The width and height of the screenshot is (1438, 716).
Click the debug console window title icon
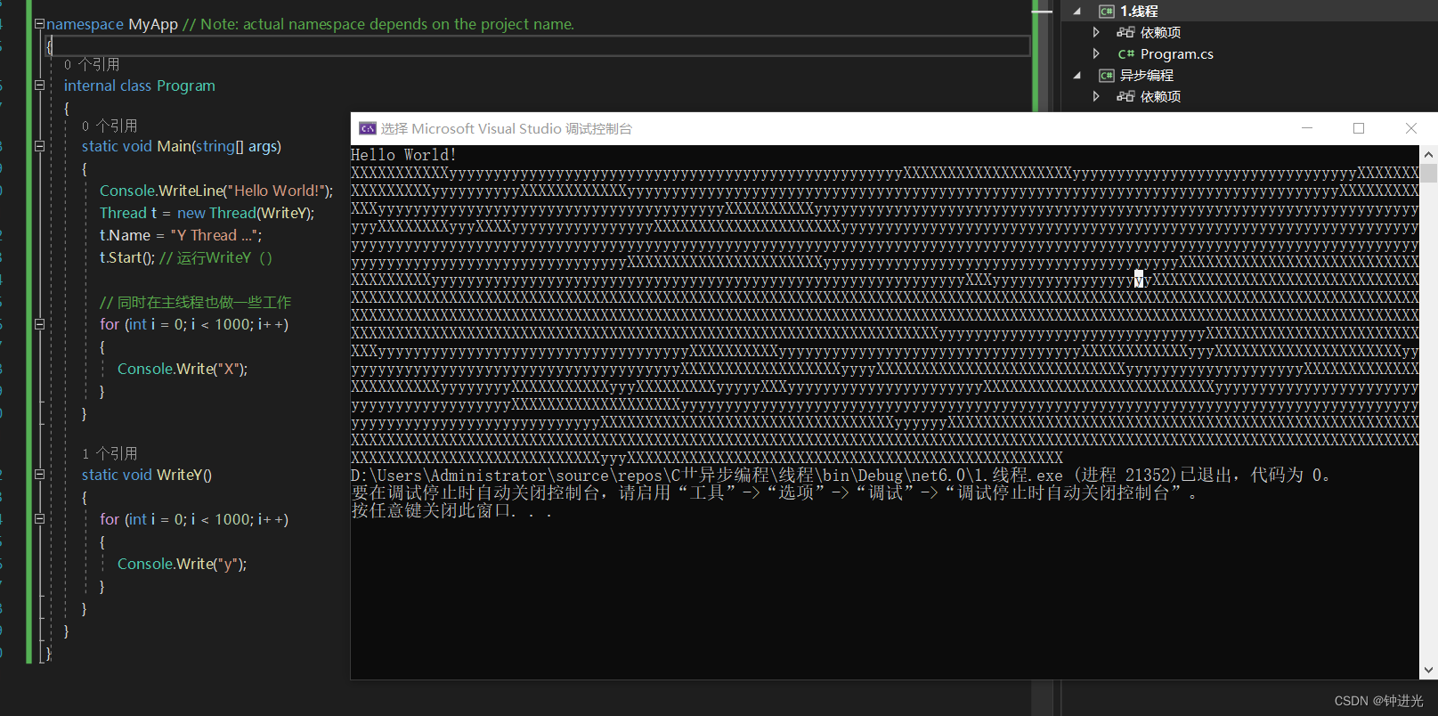point(367,128)
